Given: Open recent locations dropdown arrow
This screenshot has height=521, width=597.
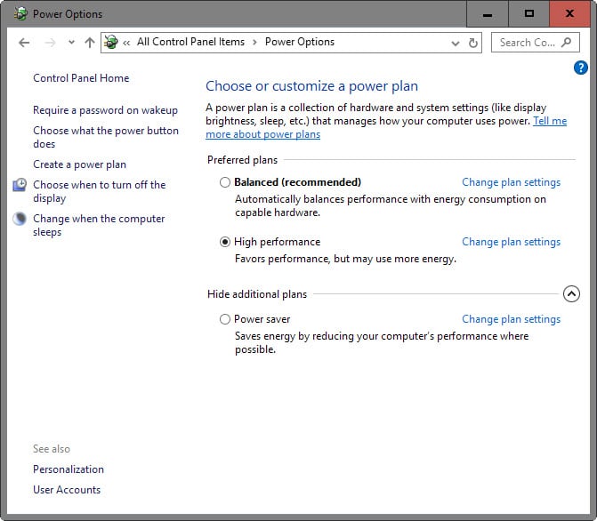Looking at the screenshot, I should (x=71, y=43).
